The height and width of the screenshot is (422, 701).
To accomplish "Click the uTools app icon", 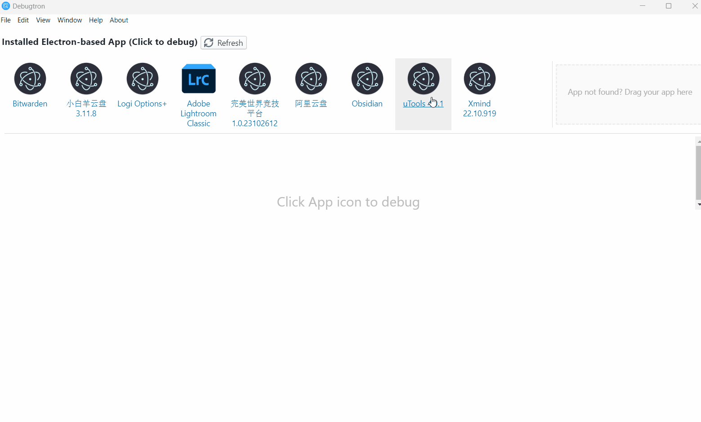I will 424,79.
